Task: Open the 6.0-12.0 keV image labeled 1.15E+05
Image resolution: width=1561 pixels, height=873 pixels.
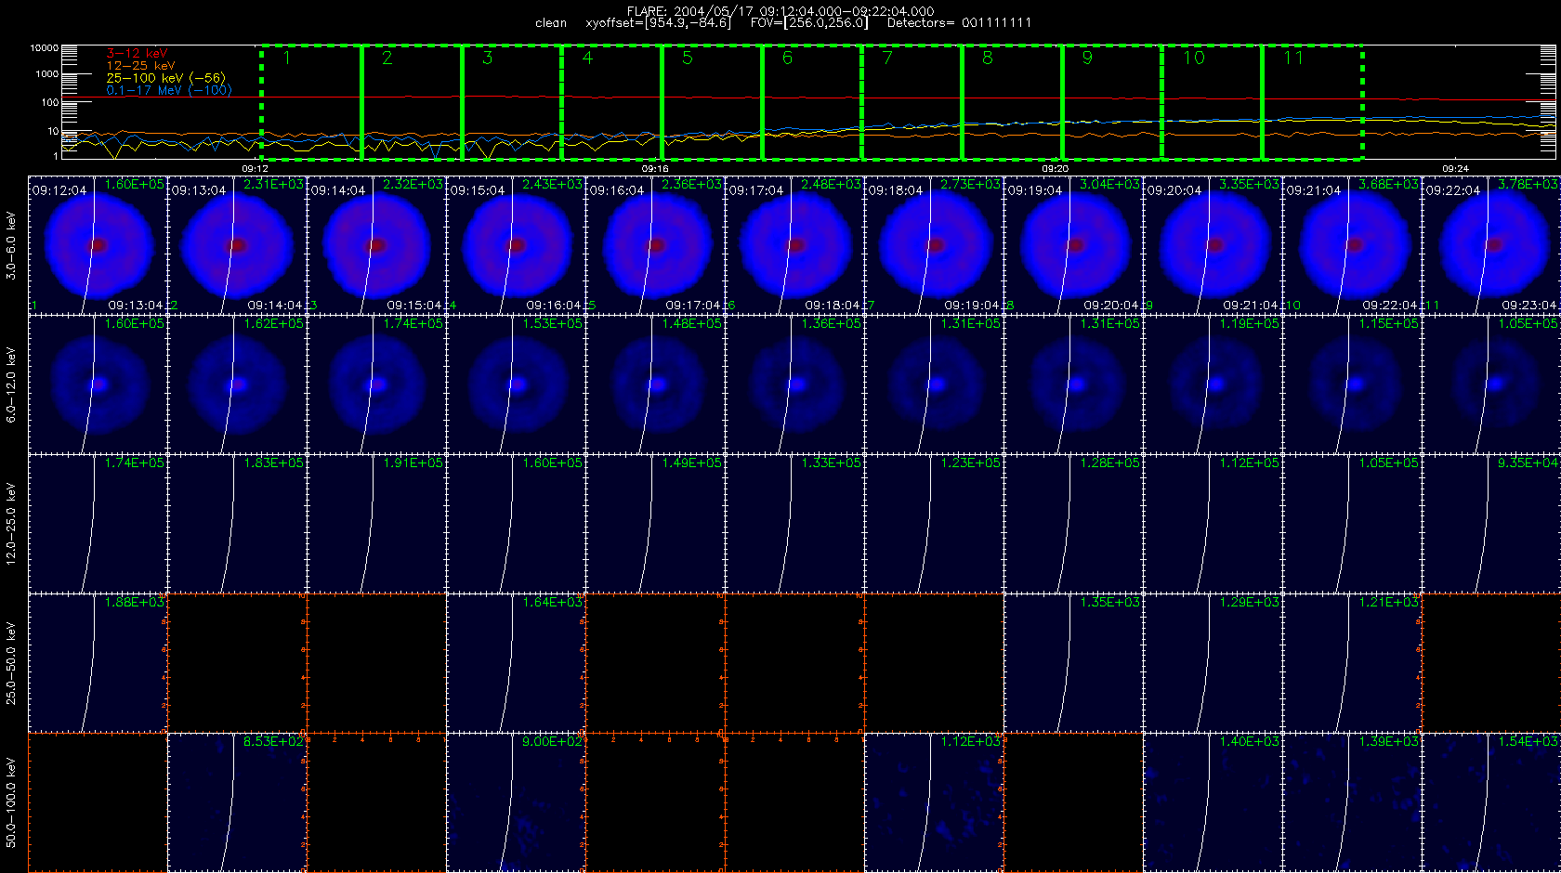Action: click(1352, 384)
